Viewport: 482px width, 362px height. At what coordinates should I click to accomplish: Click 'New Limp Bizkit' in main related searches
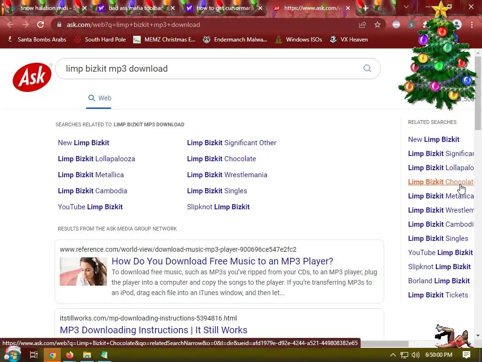84,142
